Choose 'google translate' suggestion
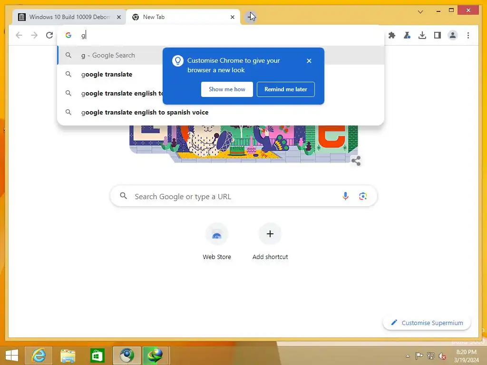Viewport: 487px width, 365px height. pyautogui.click(x=107, y=75)
